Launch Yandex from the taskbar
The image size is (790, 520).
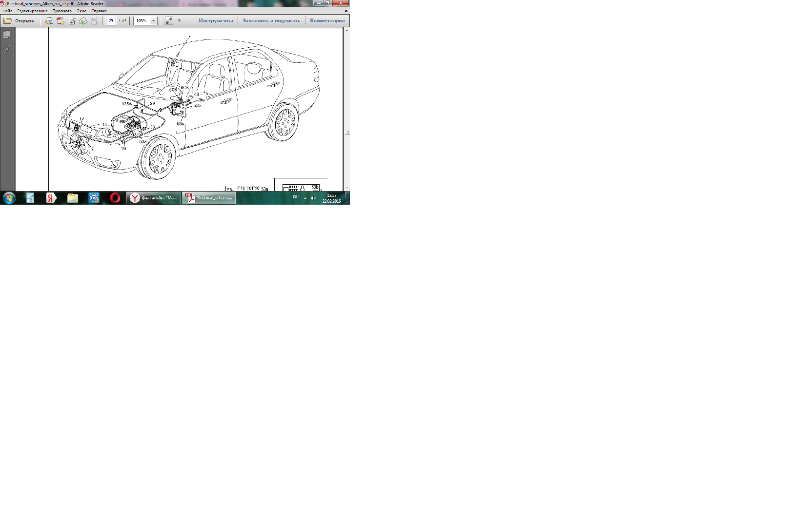click(x=51, y=198)
